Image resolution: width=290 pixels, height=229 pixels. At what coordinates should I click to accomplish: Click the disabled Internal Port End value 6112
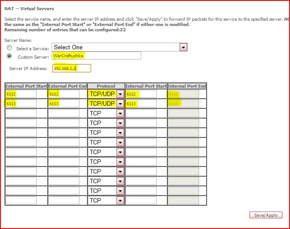pos(183,94)
